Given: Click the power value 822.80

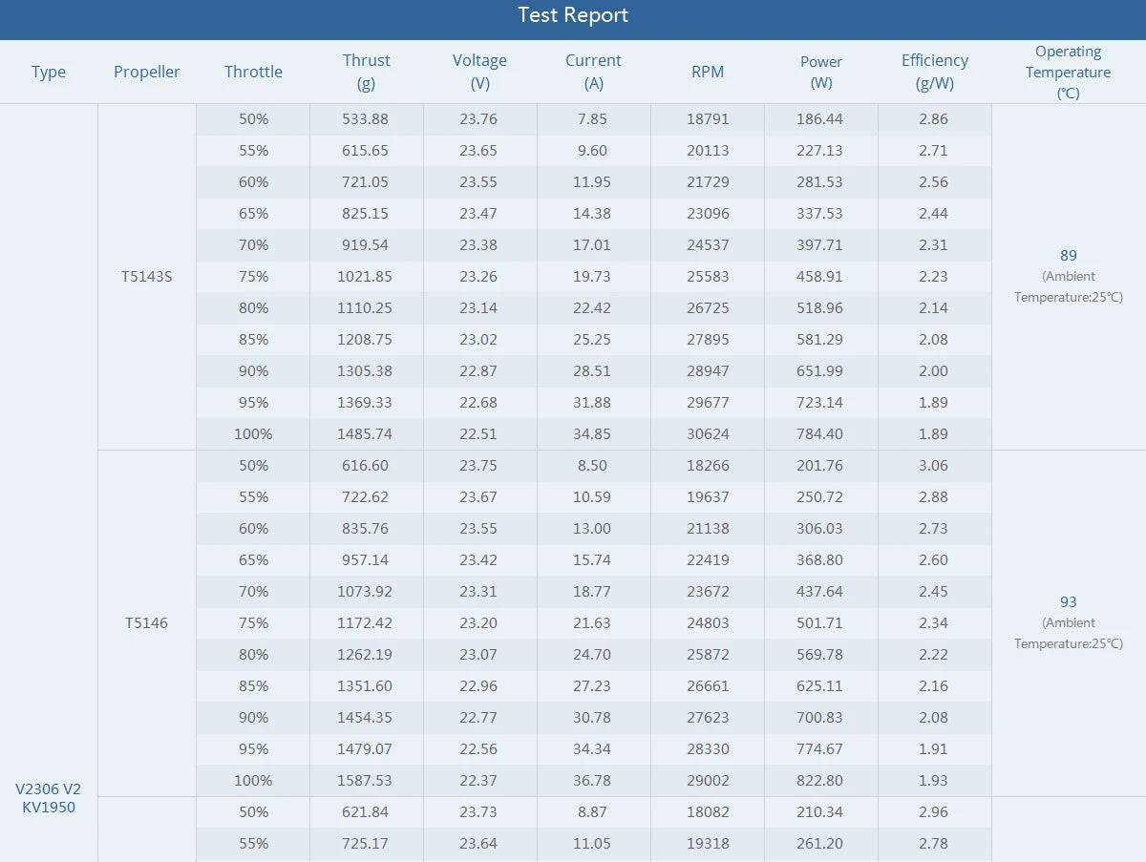Looking at the screenshot, I should coord(821,780).
